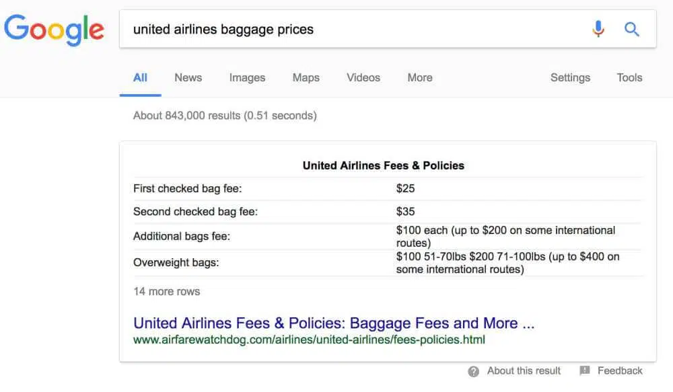
Task: Go to the Maps tab
Action: 306,77
